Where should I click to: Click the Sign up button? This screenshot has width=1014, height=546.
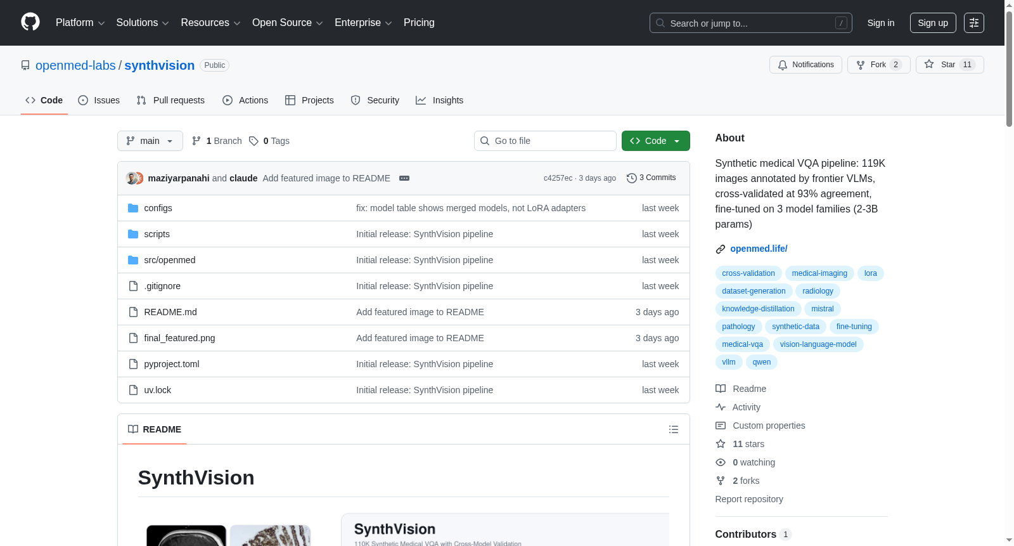pyautogui.click(x=933, y=23)
